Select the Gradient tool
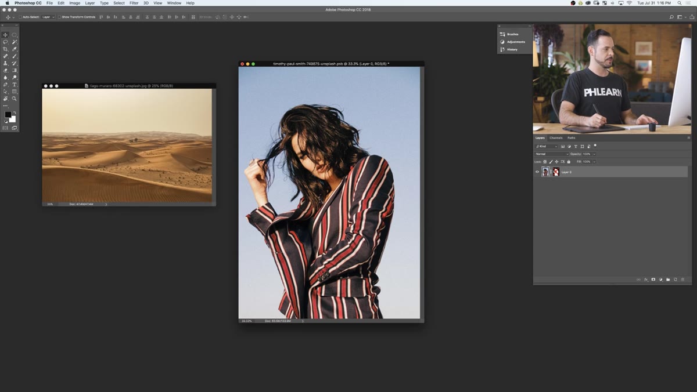 coord(15,70)
